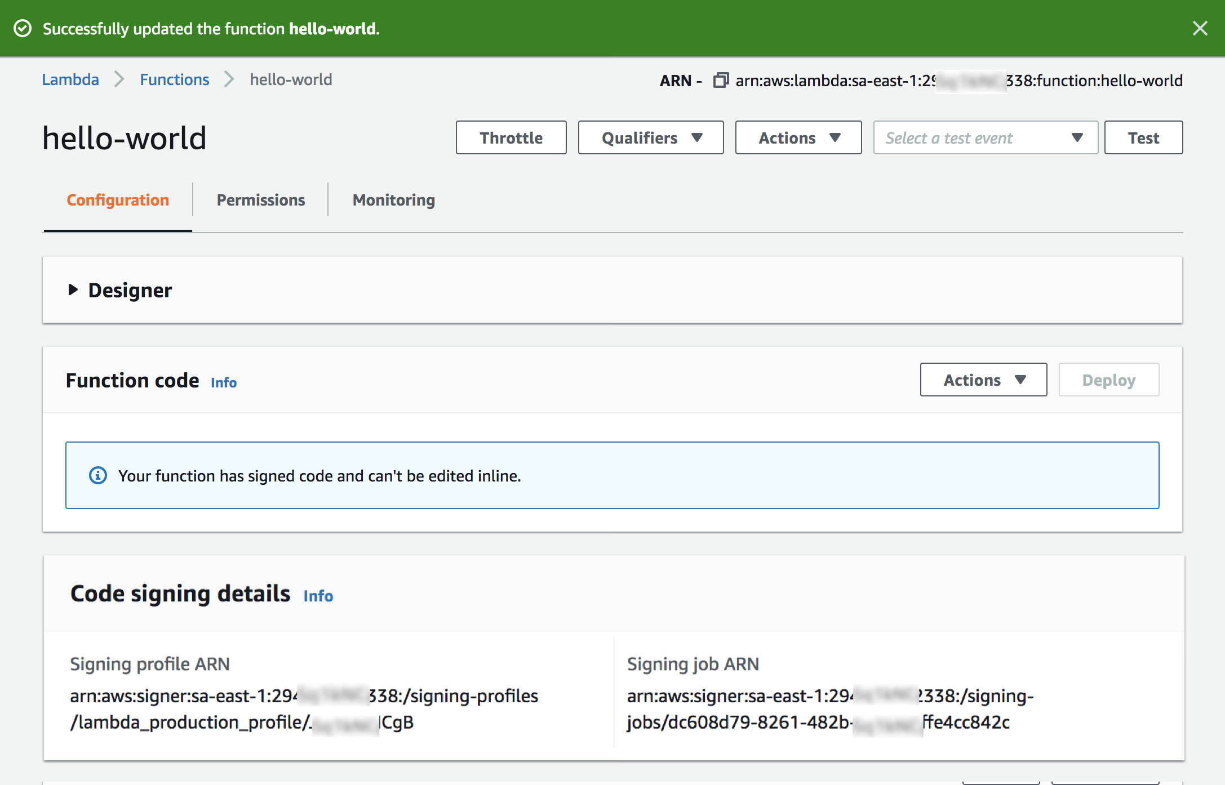The width and height of the screenshot is (1225, 785).
Task: Click the success checkmark icon in banner
Action: pyautogui.click(x=23, y=28)
